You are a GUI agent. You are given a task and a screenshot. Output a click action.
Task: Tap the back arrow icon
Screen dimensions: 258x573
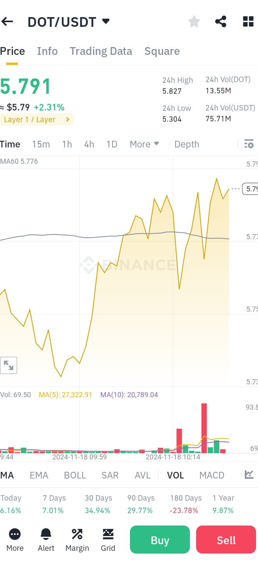click(7, 22)
